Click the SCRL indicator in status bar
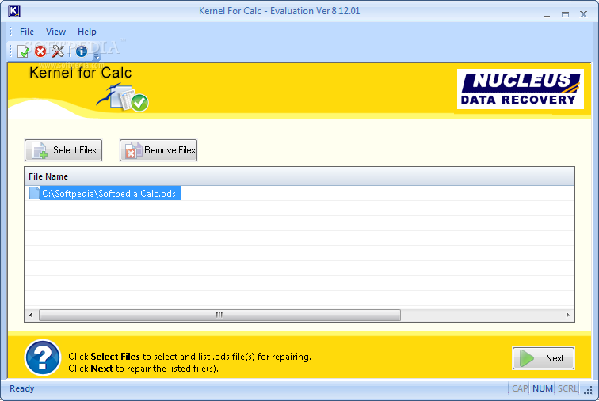 567,388
